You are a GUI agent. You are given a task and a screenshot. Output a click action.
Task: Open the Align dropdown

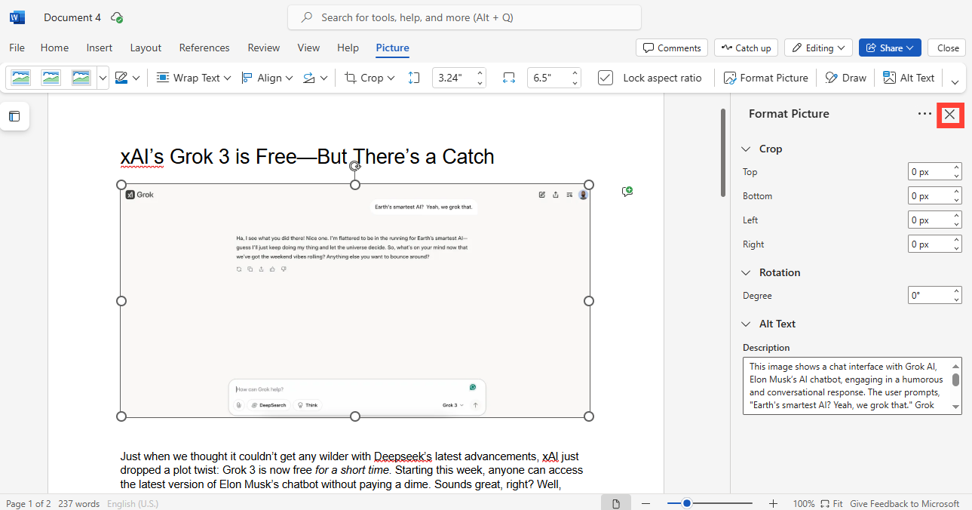point(267,78)
